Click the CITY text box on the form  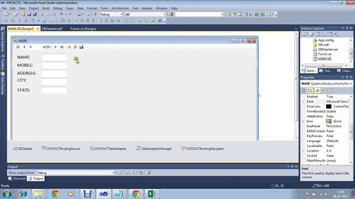point(54,81)
